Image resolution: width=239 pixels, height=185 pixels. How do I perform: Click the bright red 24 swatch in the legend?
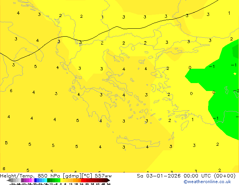click(82, 180)
